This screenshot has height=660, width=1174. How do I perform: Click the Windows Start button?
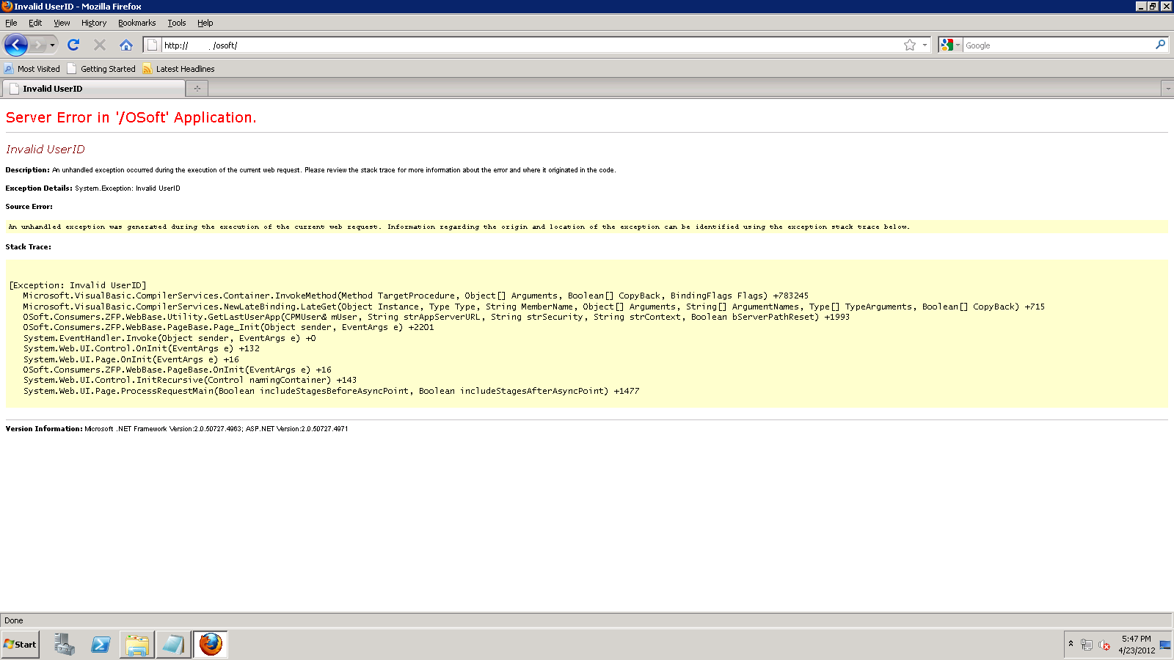coord(21,645)
